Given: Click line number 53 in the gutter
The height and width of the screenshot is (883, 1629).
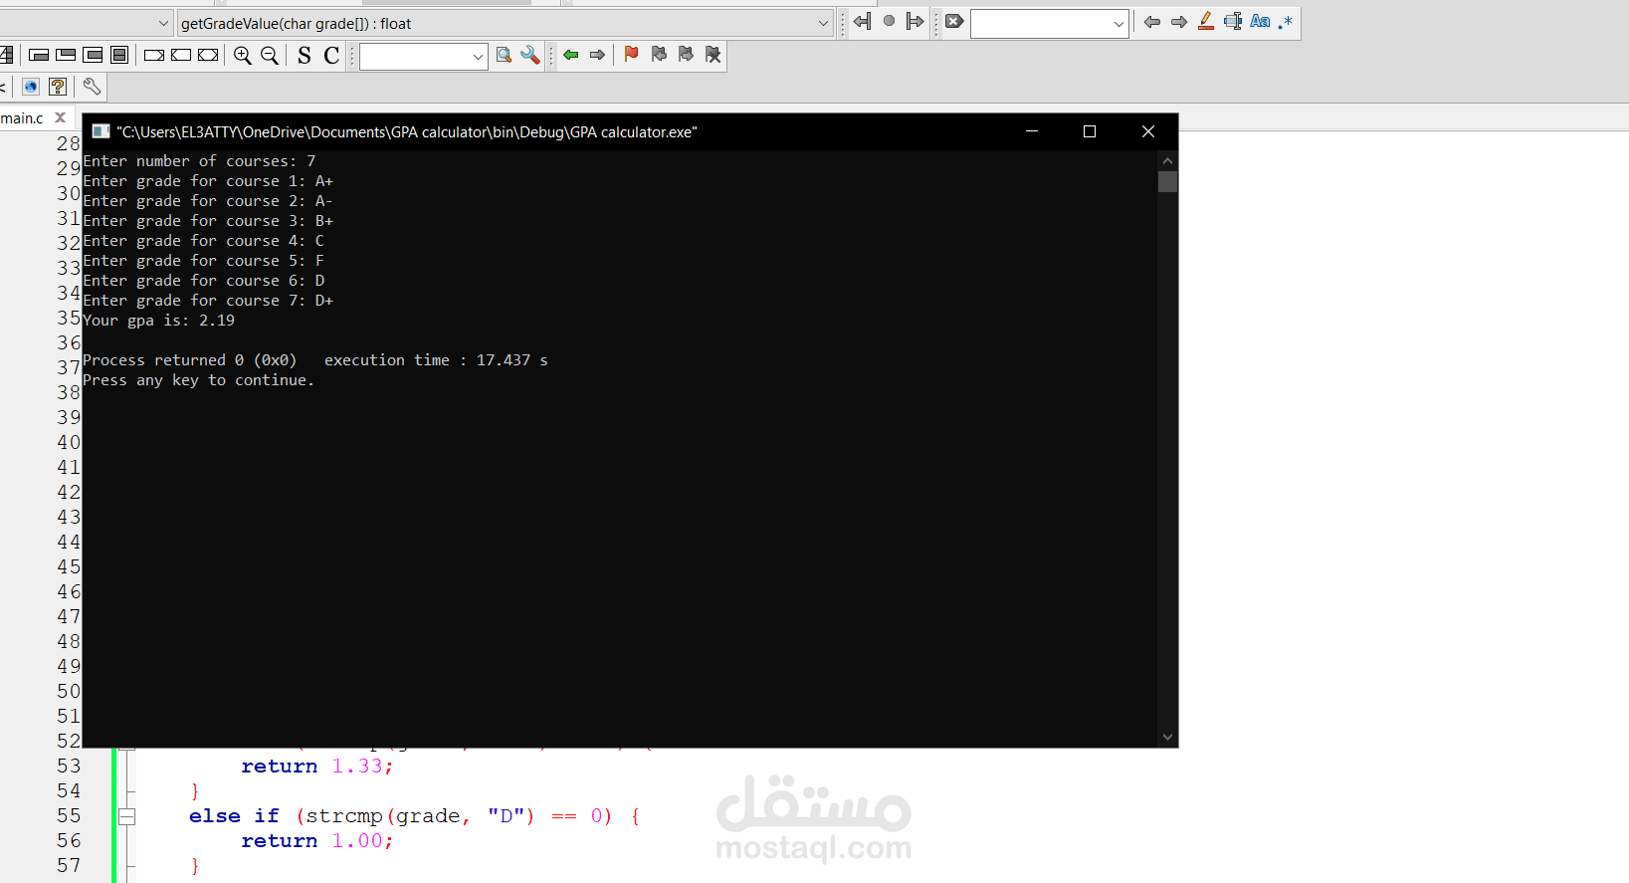Looking at the screenshot, I should click(x=69, y=767).
